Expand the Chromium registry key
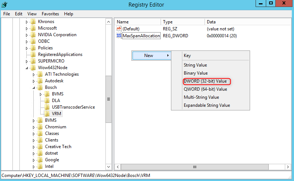294x181 pixels. [34, 127]
